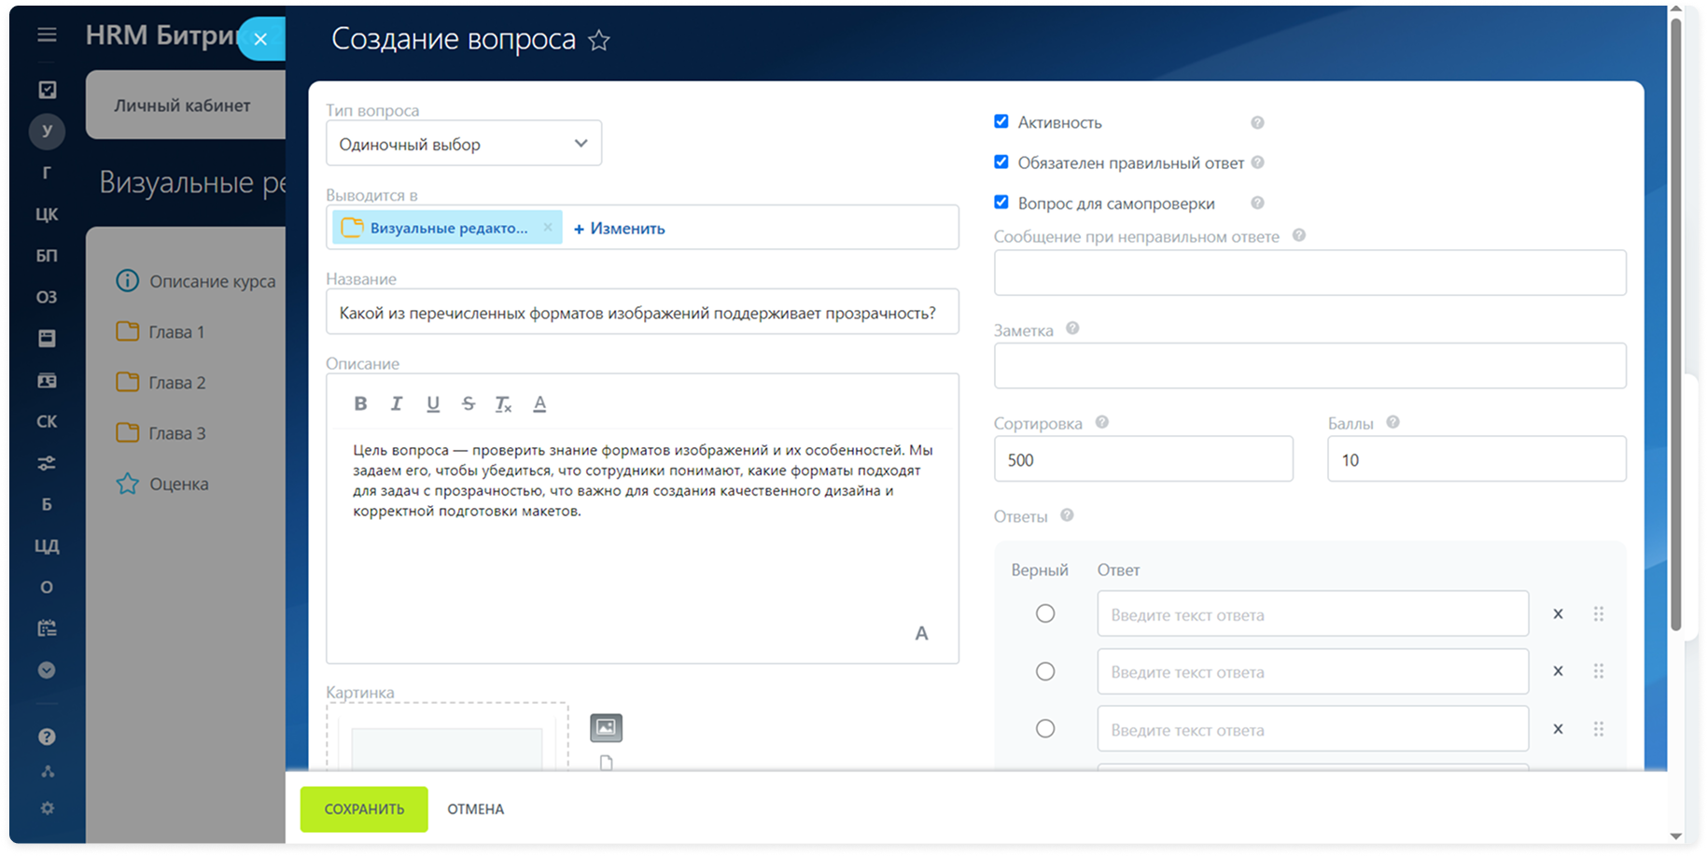Show help for Сортировка
Image resolution: width=1708 pixels, height=857 pixels.
[1101, 422]
